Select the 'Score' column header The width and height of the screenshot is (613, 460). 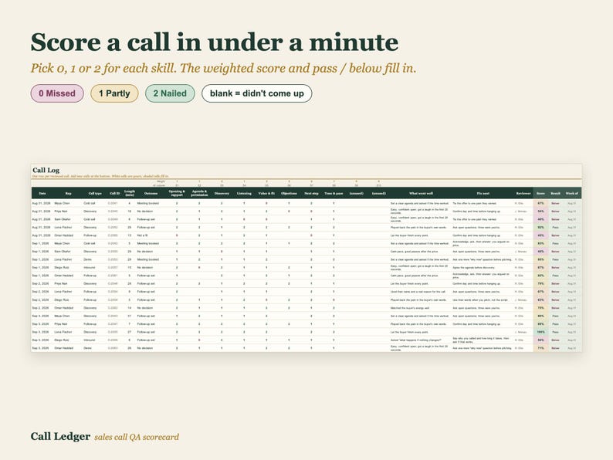coord(540,193)
